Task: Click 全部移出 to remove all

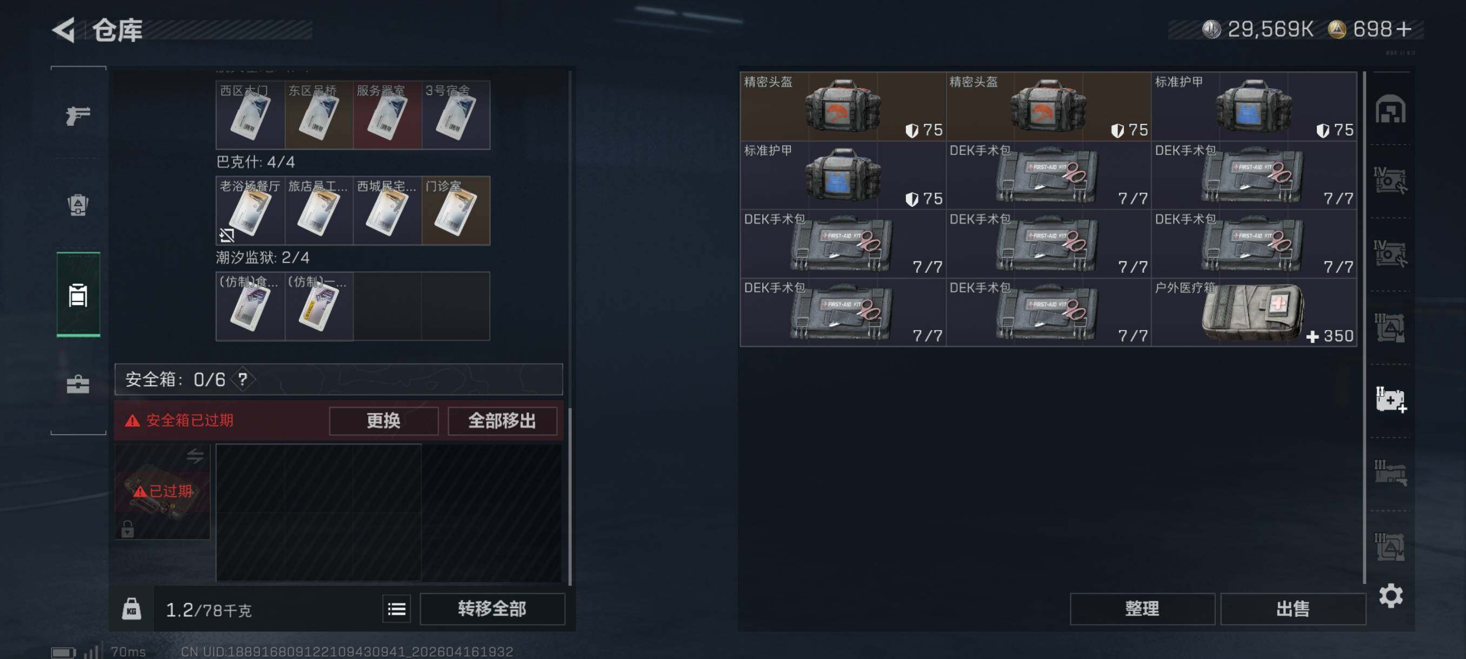Action: point(502,421)
